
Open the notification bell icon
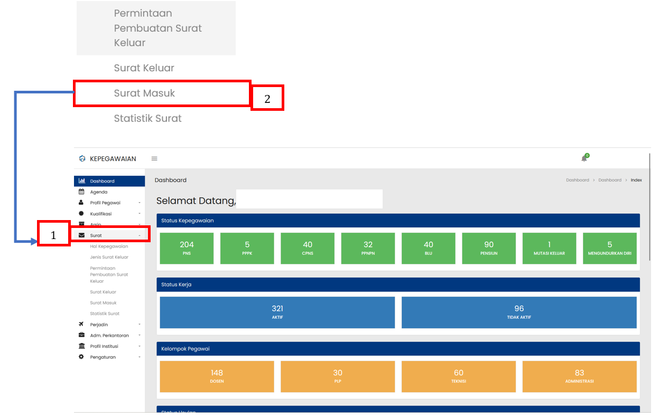pyautogui.click(x=584, y=158)
